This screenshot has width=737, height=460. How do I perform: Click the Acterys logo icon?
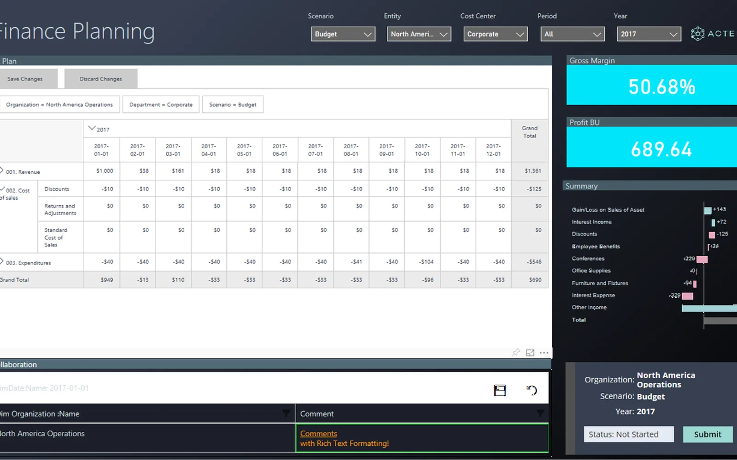pyautogui.click(x=697, y=34)
